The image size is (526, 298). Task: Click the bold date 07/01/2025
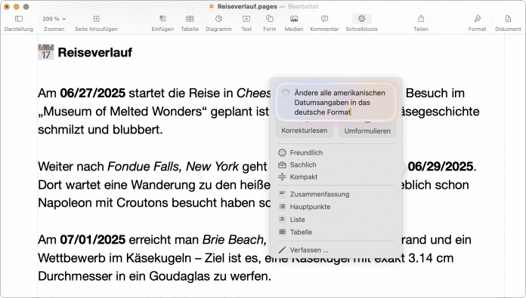point(93,239)
